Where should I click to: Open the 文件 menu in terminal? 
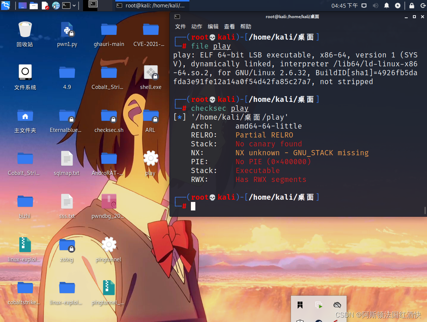pos(180,26)
